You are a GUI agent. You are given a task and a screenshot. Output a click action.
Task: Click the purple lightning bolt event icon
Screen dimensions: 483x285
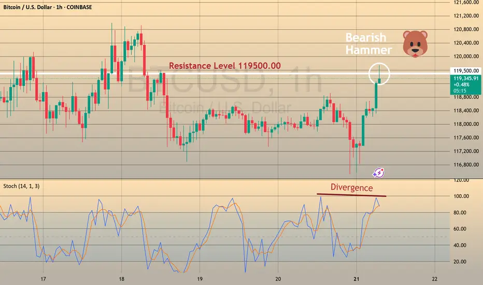(379, 173)
